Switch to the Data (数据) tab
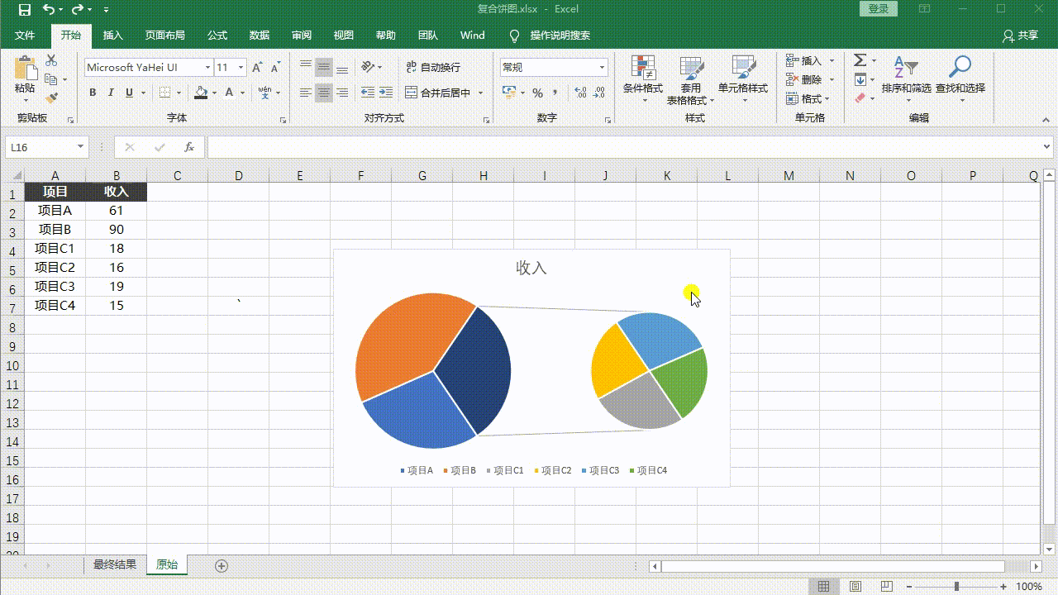Image resolution: width=1058 pixels, height=595 pixels. click(x=260, y=36)
